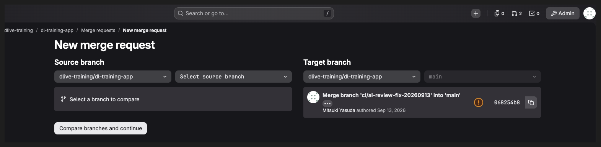This screenshot has height=147, width=601.
Task: Copy commit SHA 068254b8 to clipboard
Action: point(531,102)
